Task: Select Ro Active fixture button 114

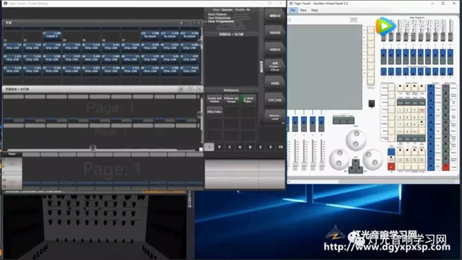Action: [x=190, y=35]
